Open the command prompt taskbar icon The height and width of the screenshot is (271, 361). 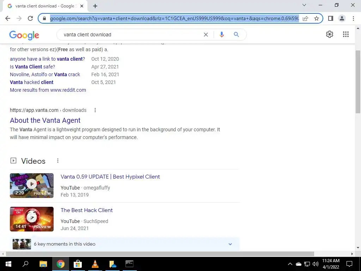click(x=129, y=264)
